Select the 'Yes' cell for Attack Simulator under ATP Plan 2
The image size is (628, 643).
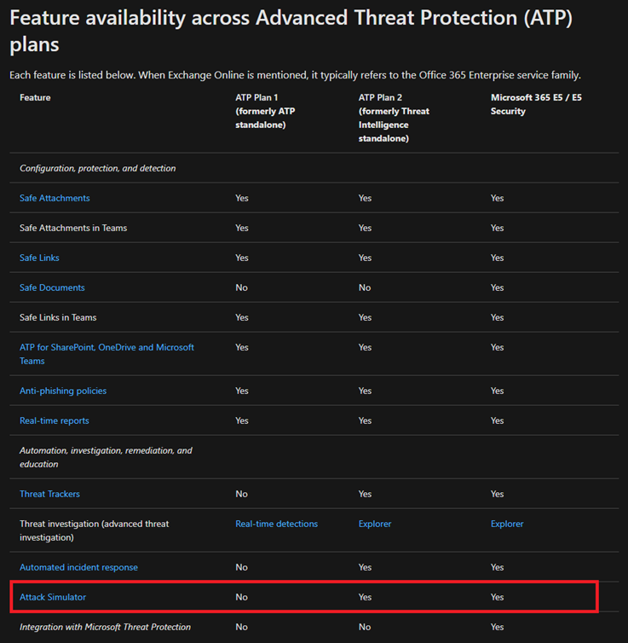coord(365,598)
